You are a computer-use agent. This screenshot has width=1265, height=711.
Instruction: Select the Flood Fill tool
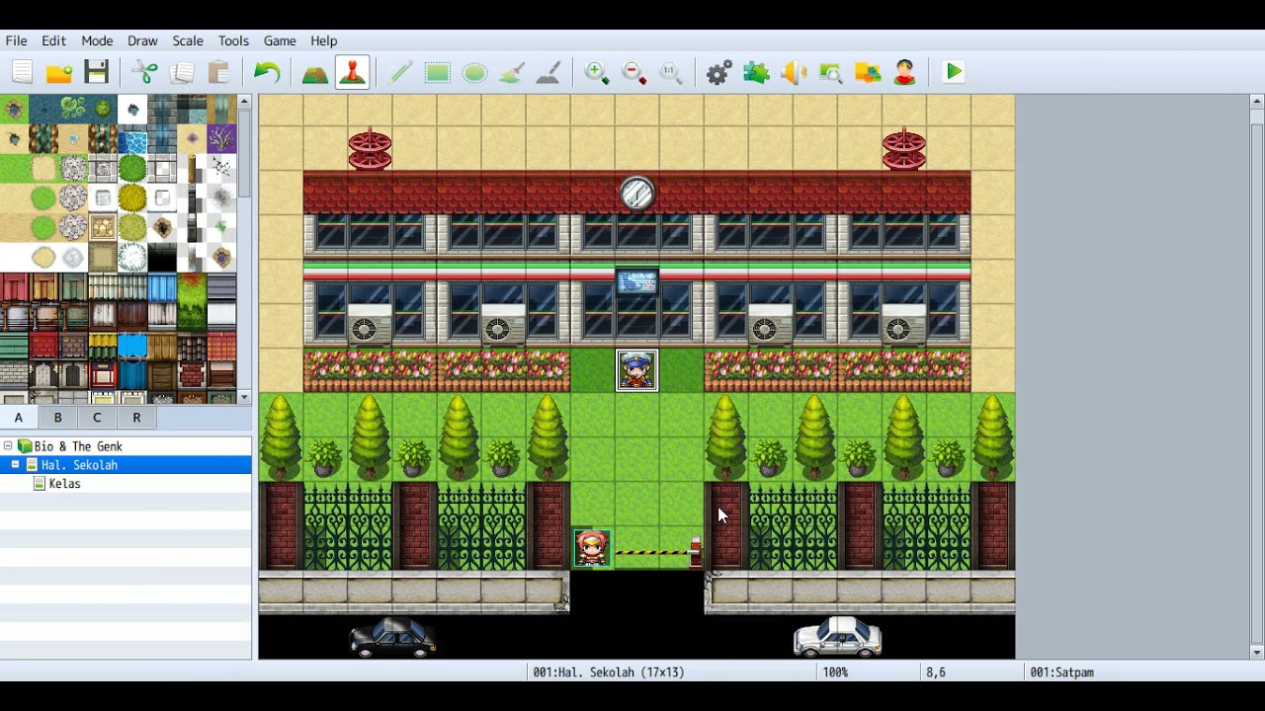pyautogui.click(x=512, y=72)
